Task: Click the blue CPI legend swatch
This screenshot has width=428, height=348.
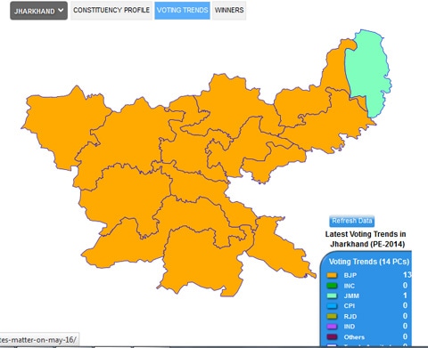Action: 332,306
